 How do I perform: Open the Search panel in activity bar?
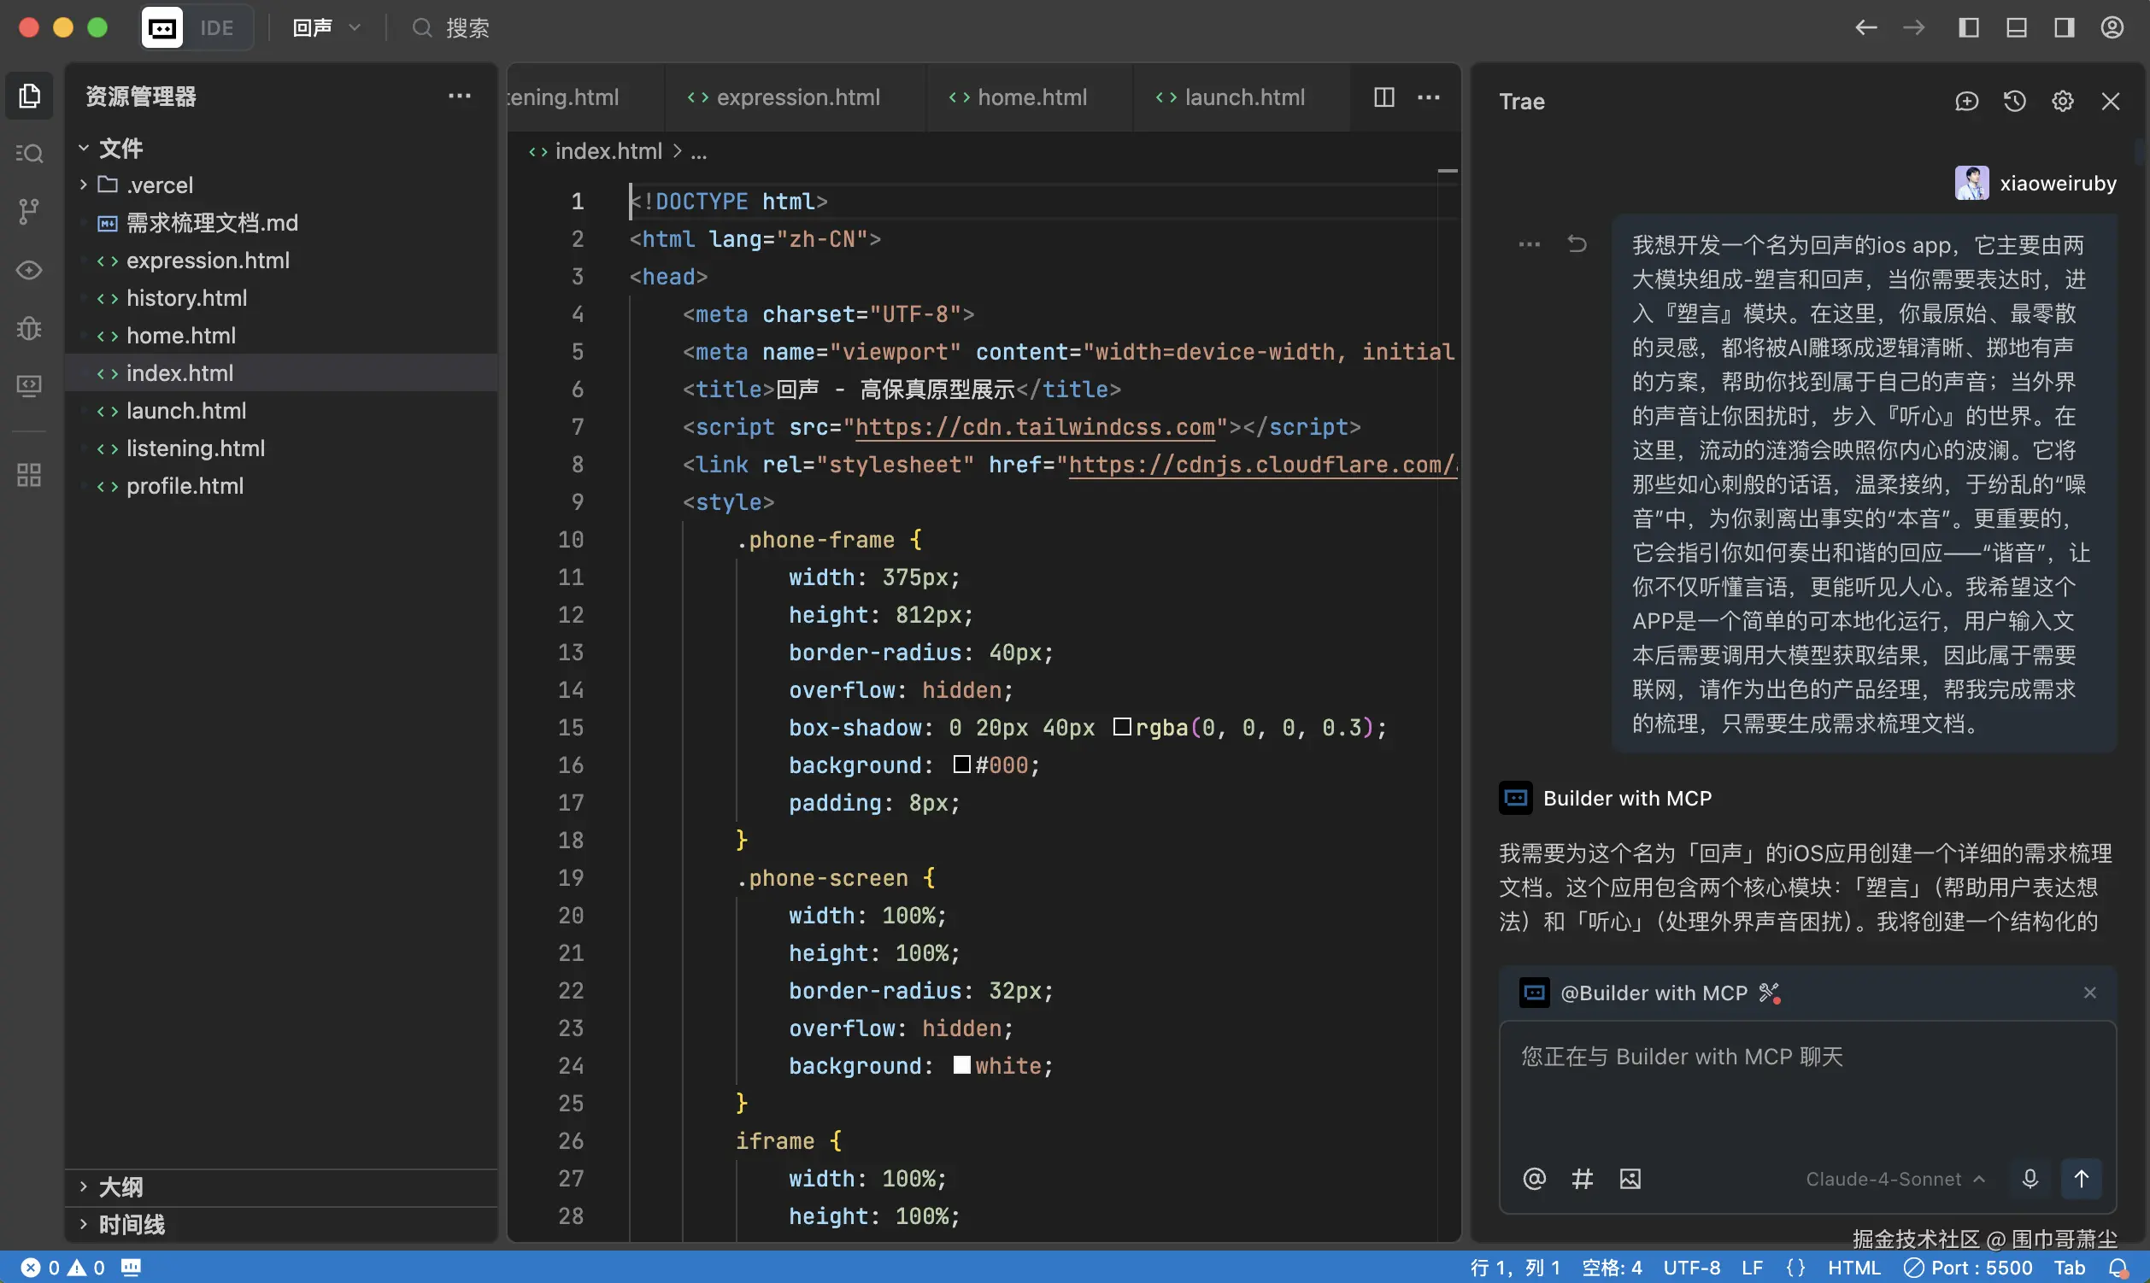tap(29, 153)
